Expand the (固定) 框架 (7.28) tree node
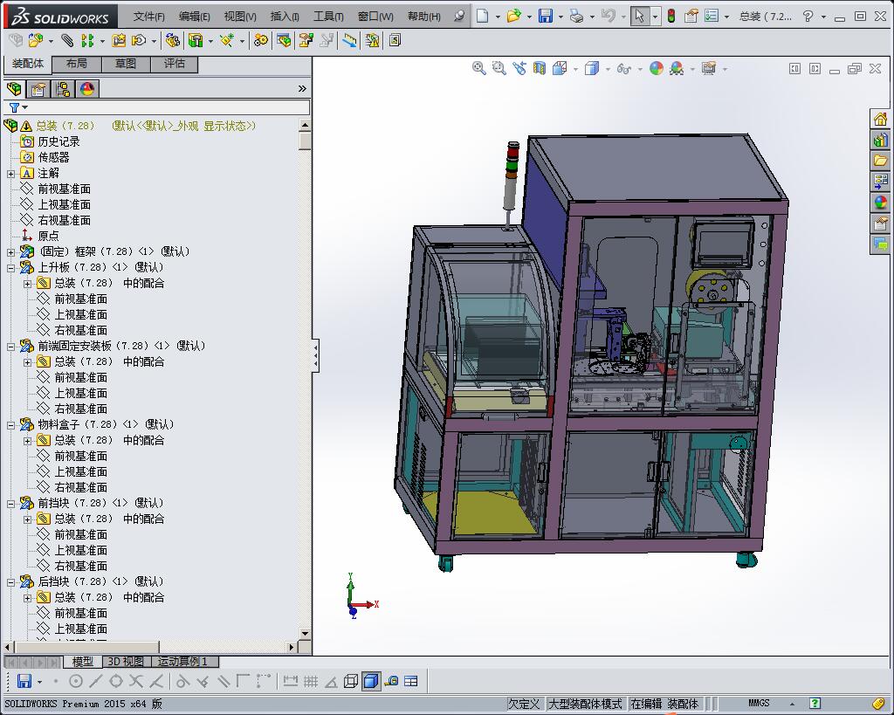 tap(10, 251)
